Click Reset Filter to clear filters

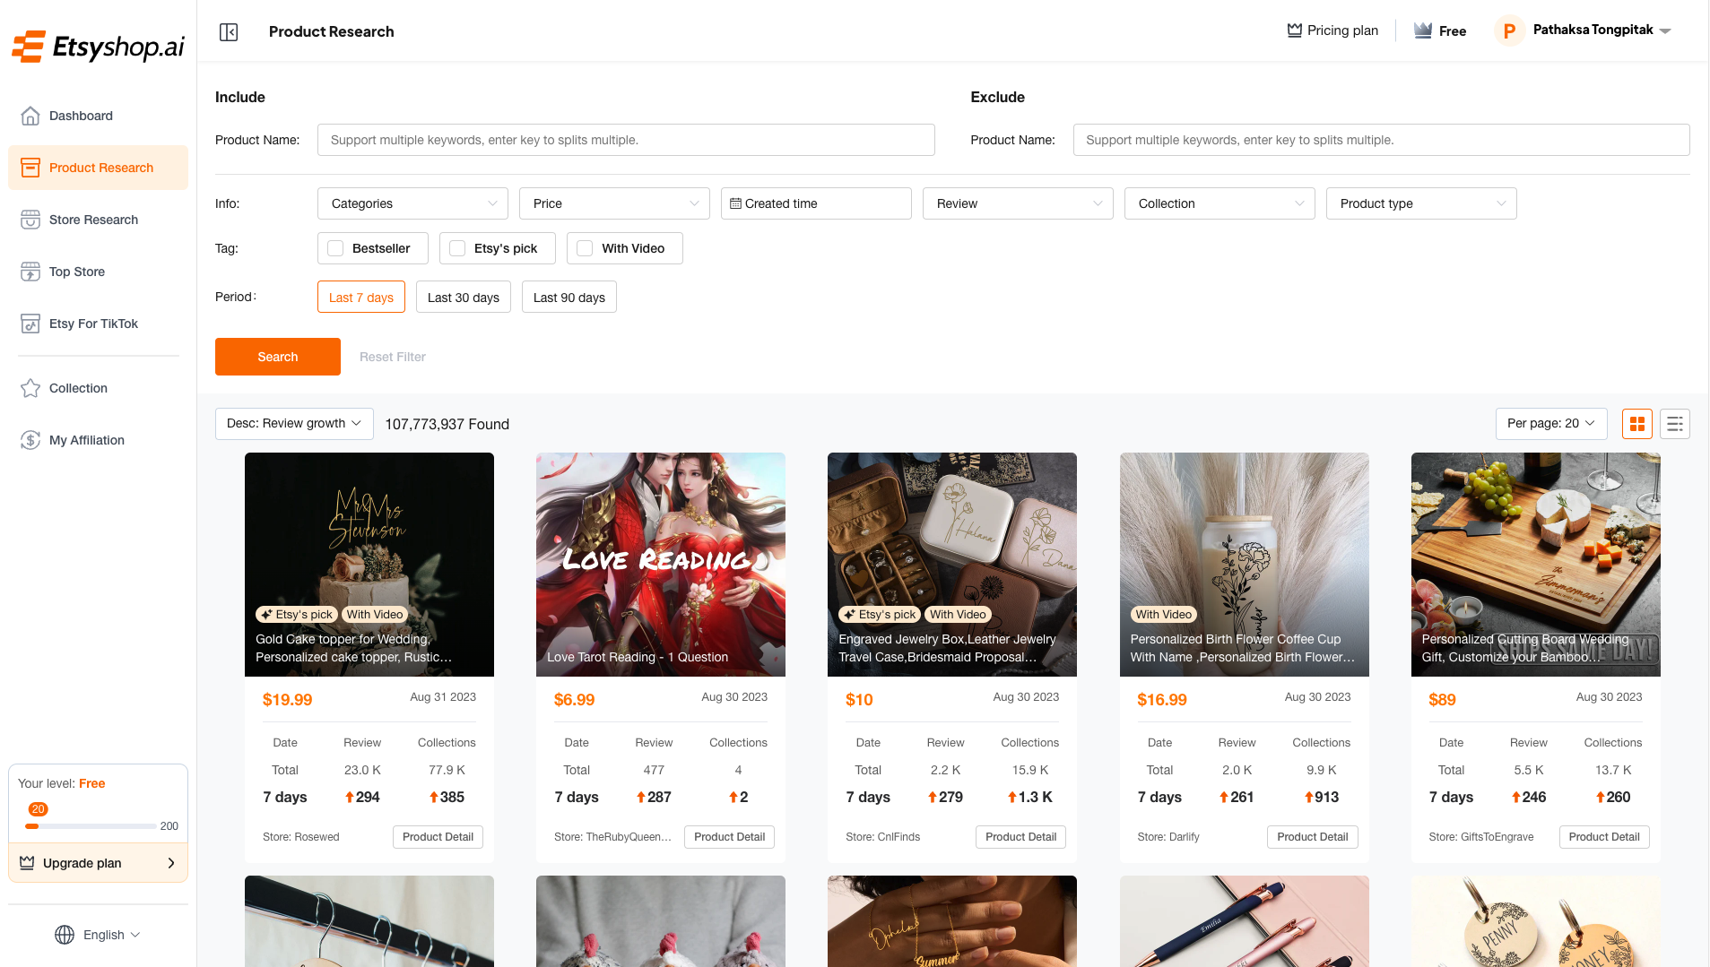[392, 356]
